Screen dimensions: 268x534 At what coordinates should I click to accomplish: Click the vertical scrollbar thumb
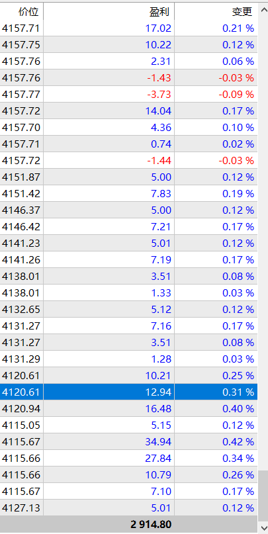point(263,496)
